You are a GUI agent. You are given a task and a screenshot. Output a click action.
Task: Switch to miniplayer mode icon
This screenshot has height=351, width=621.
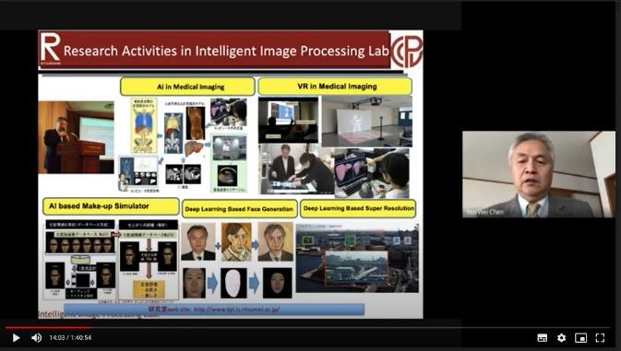coord(580,338)
